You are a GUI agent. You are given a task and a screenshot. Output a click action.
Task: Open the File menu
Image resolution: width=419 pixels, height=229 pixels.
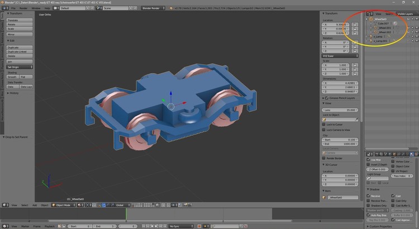pyautogui.click(x=13, y=8)
